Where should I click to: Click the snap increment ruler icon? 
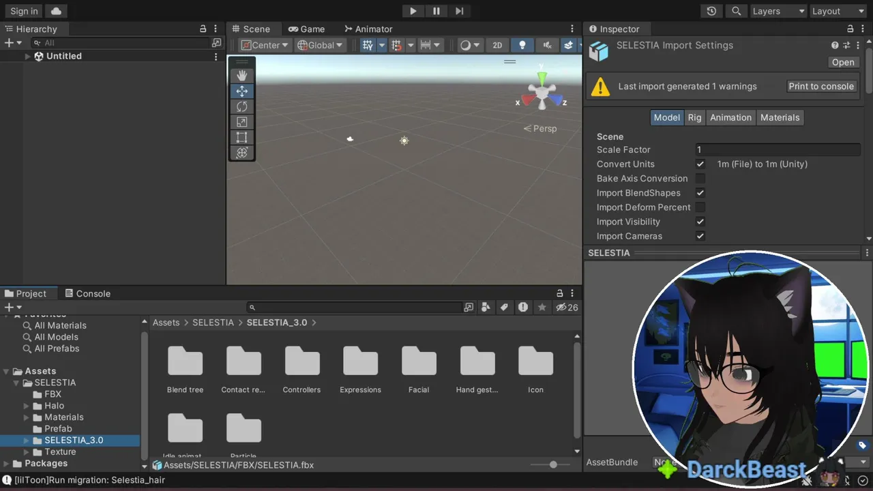(x=426, y=46)
